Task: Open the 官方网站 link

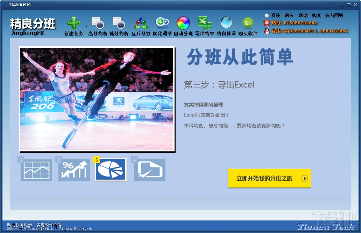Action: point(334,15)
